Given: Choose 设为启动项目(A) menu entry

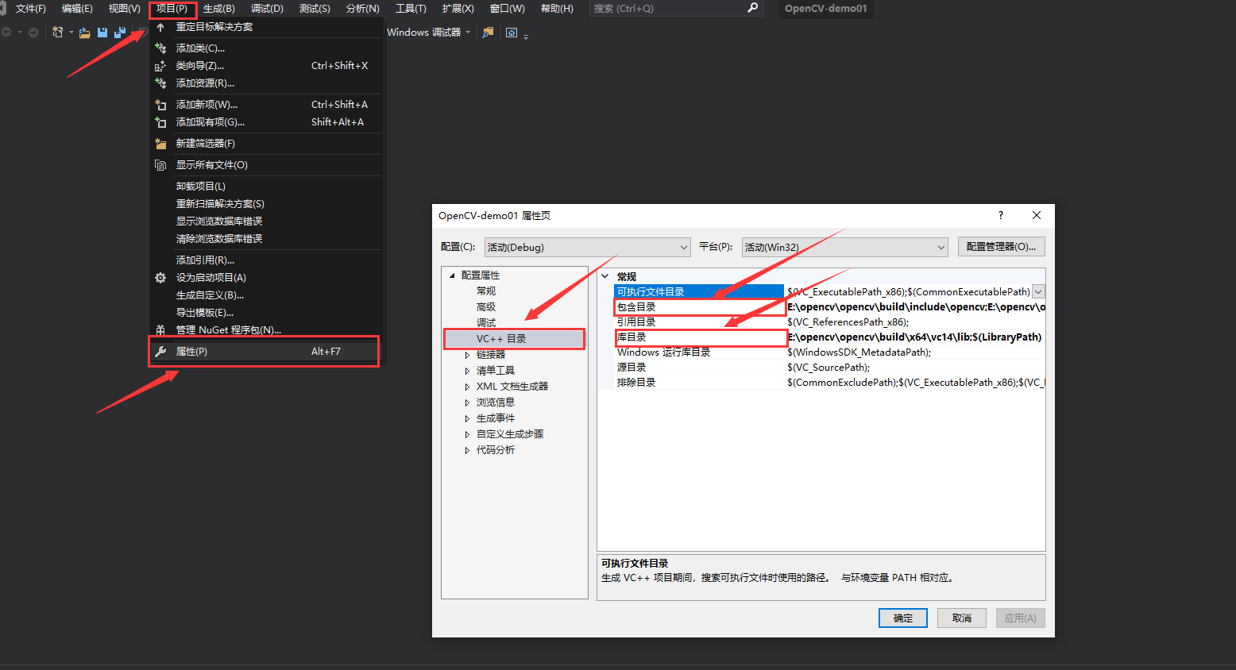Looking at the screenshot, I should pos(266,278).
